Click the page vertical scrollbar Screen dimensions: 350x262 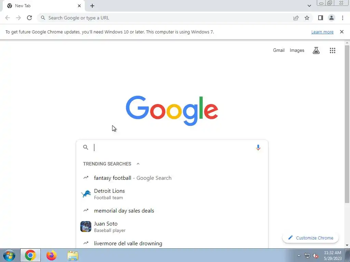point(347,123)
